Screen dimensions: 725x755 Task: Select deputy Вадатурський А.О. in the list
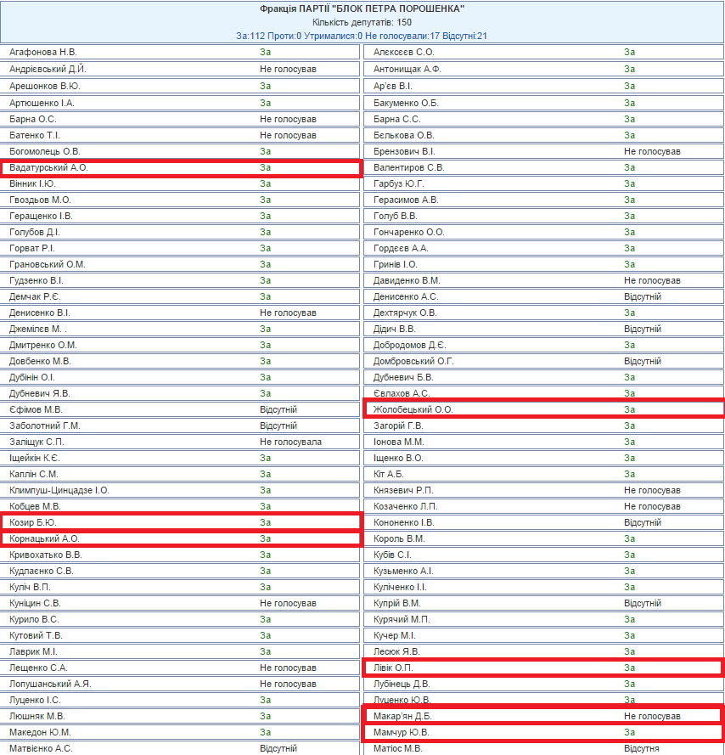[x=49, y=168]
